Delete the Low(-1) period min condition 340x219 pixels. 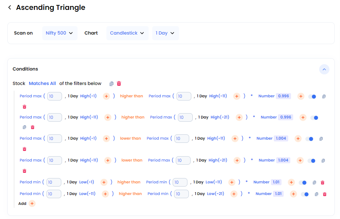[322, 183]
